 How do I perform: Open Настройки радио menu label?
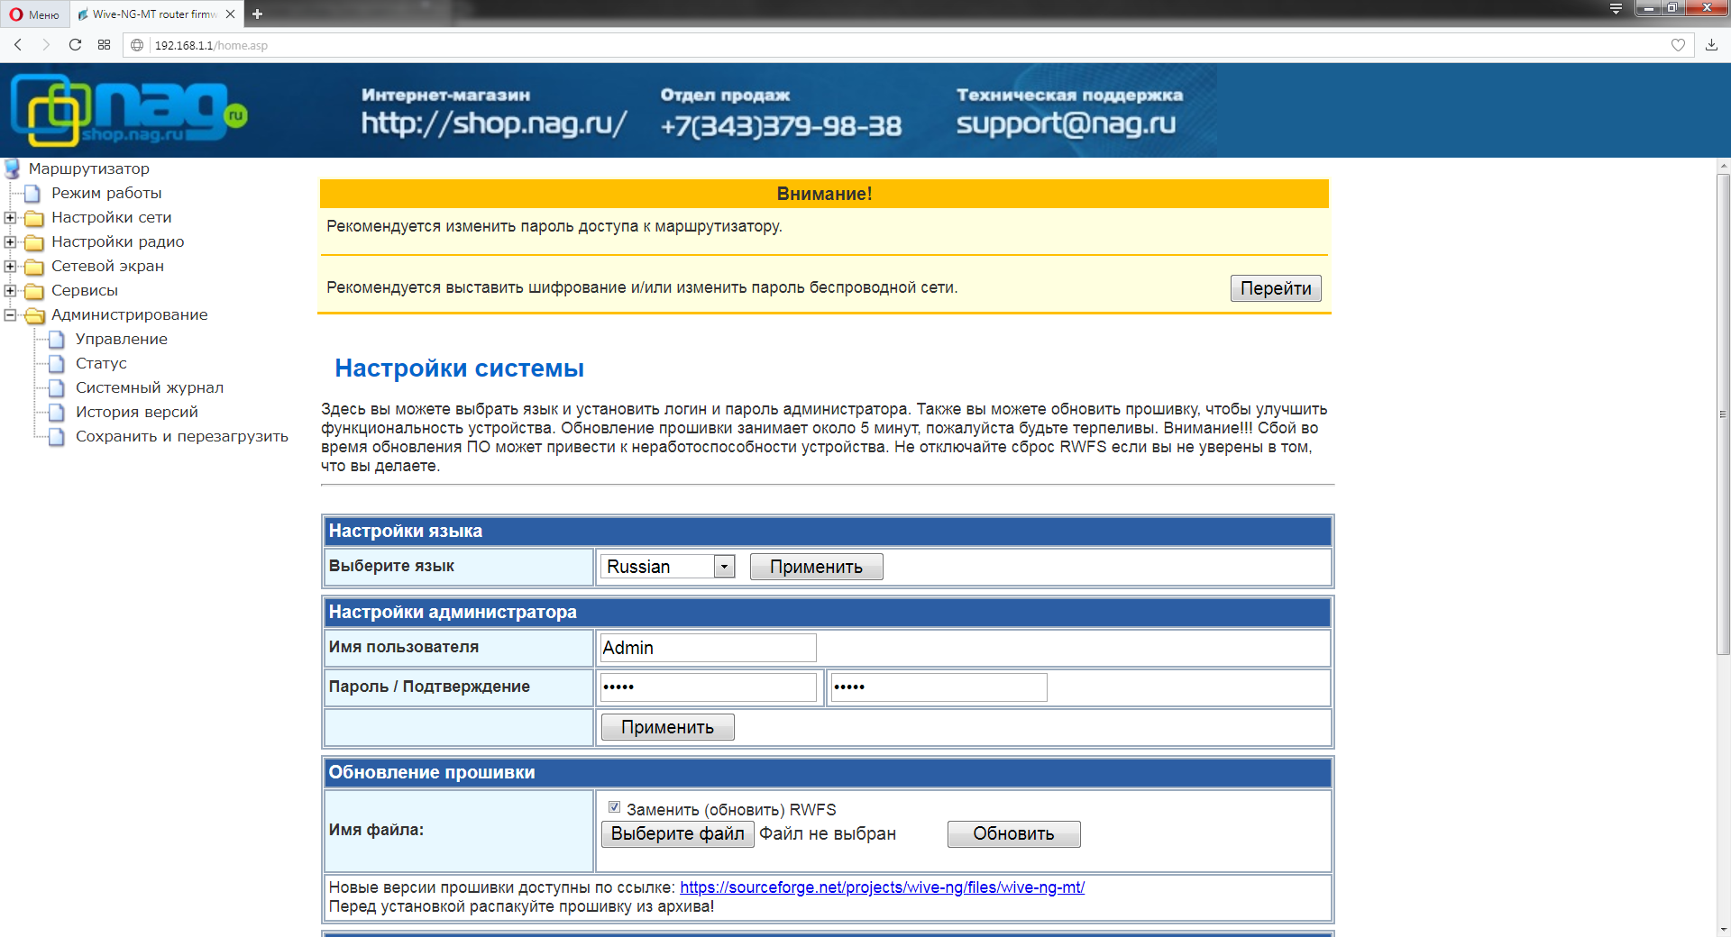pyautogui.click(x=117, y=241)
